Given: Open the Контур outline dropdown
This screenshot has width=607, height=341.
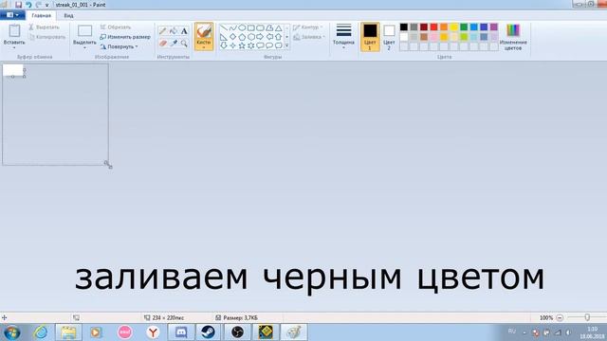Looking at the screenshot, I should [308, 27].
